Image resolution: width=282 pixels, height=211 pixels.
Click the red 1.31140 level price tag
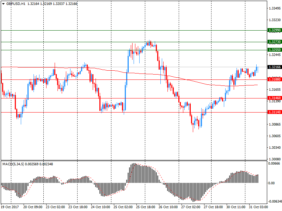coord(275,112)
